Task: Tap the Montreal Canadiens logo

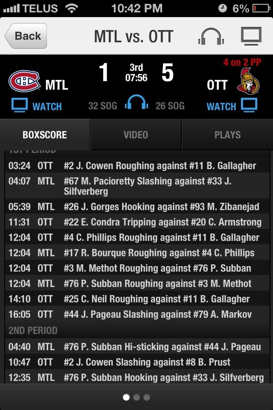Action: click(24, 81)
